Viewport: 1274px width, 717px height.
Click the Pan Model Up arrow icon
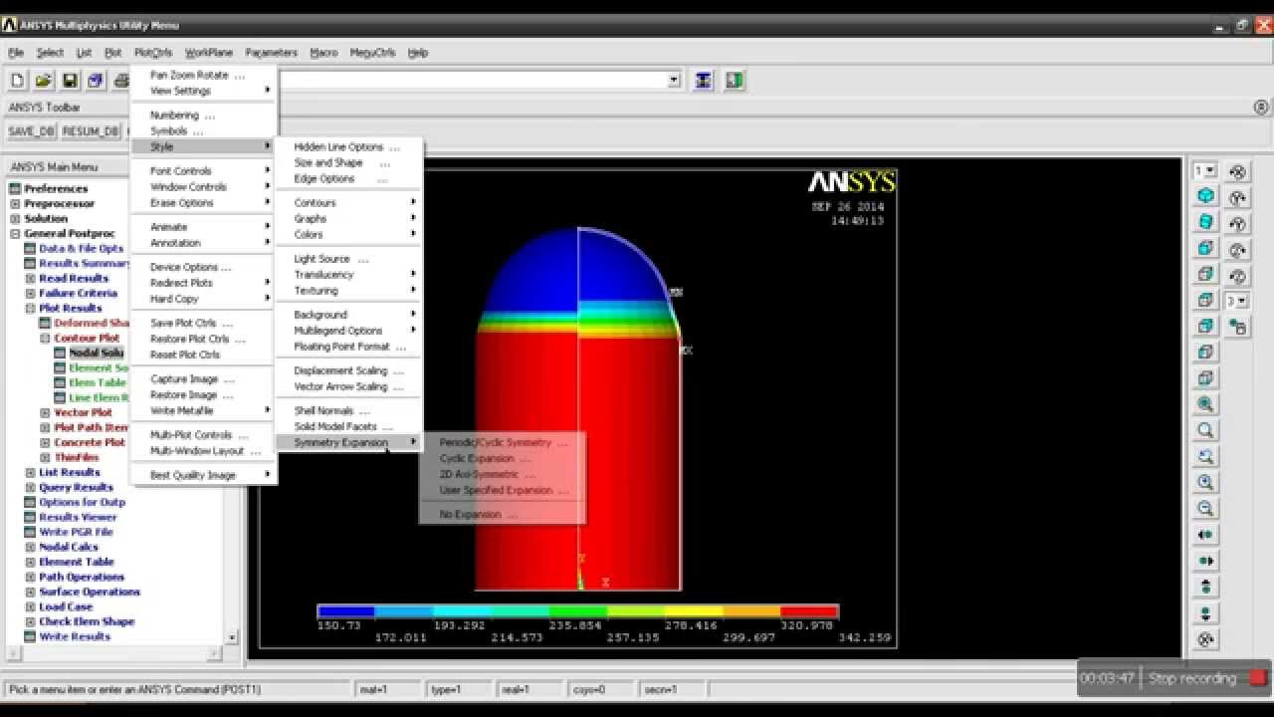click(x=1206, y=587)
